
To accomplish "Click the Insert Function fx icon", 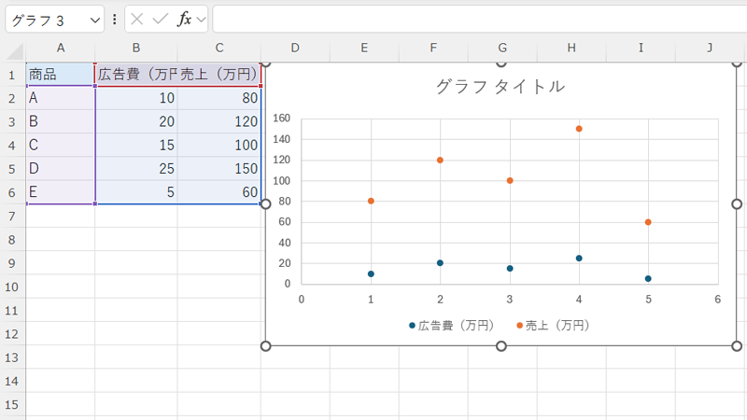I will click(x=184, y=19).
